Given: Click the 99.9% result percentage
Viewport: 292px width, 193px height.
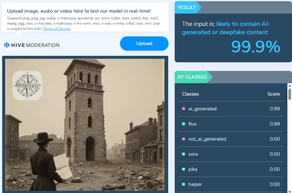Looking at the screenshot, I should pos(255,47).
